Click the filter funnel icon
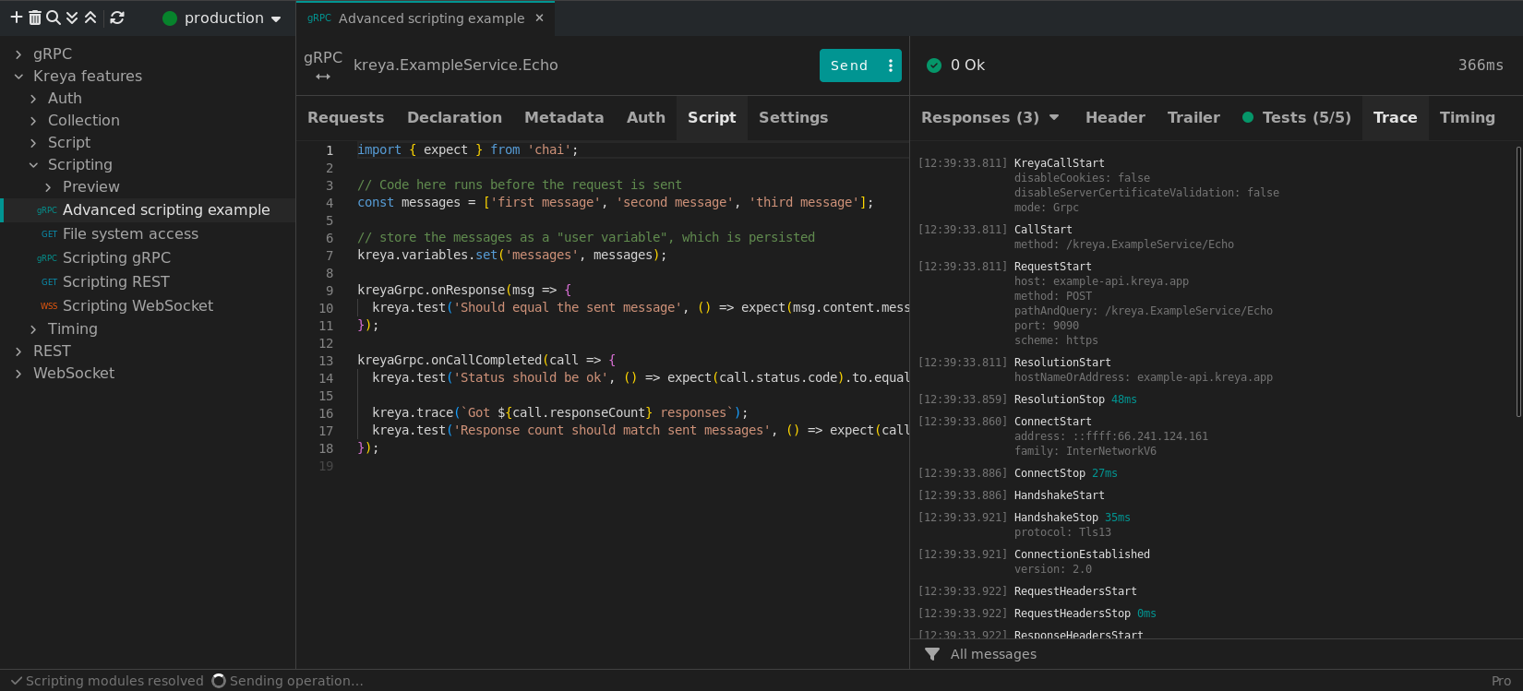The image size is (1523, 691). (932, 654)
